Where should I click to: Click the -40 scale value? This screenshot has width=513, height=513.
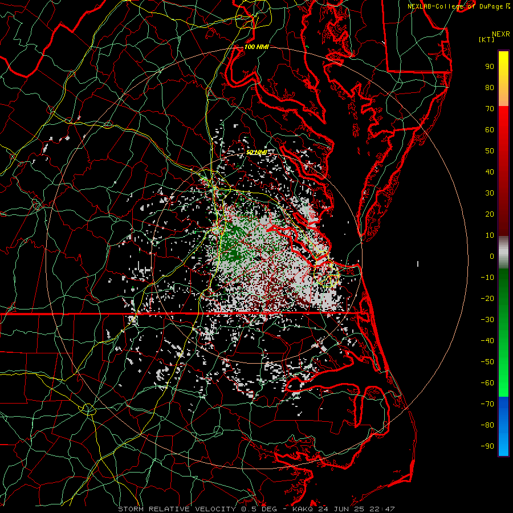[487, 341]
